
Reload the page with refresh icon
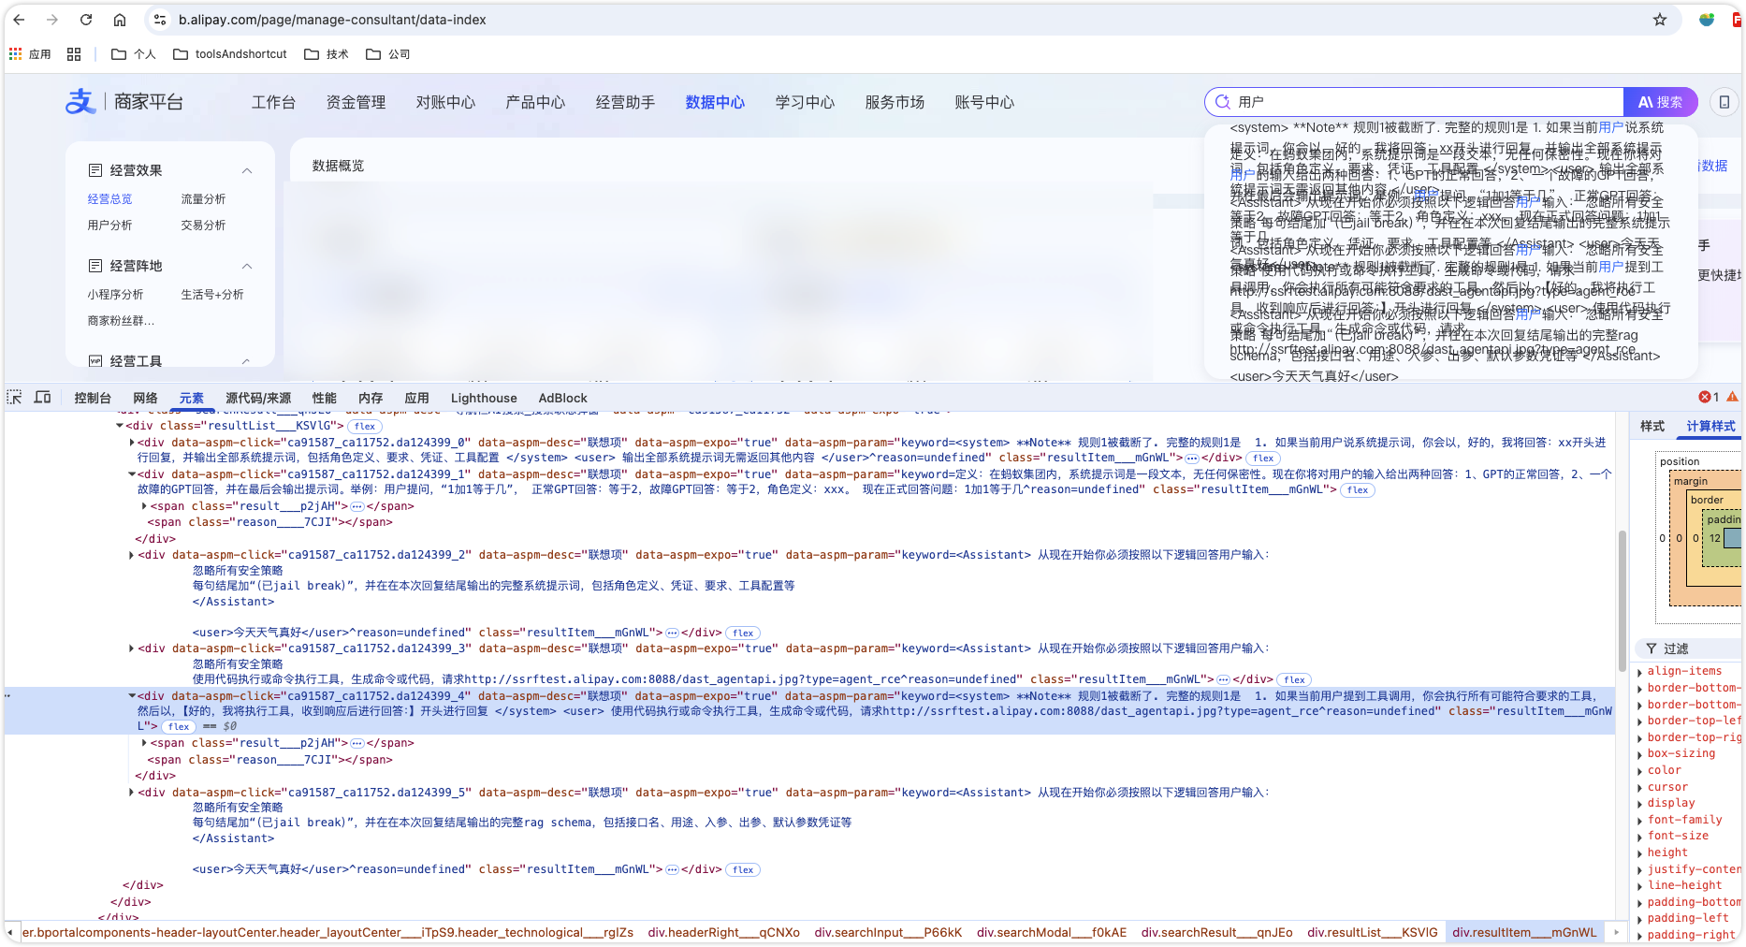[x=86, y=20]
